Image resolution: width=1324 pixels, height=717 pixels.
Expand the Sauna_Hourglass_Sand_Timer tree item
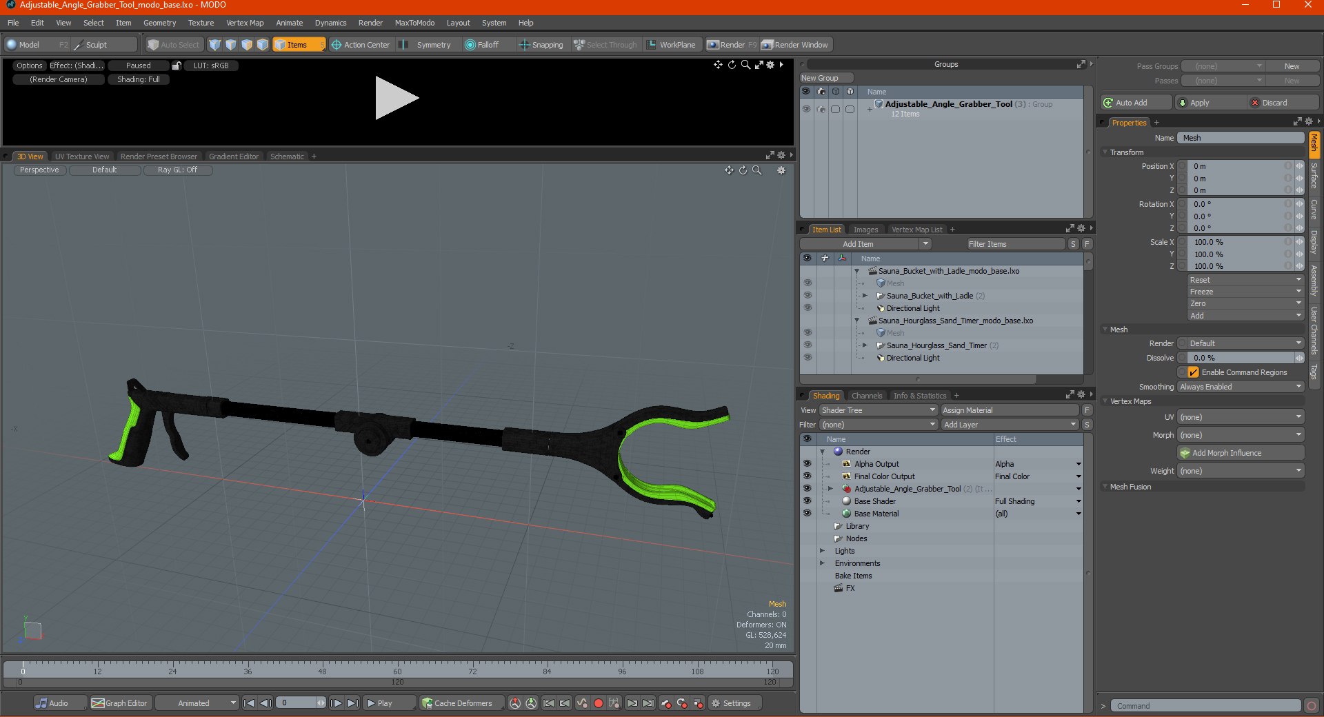pyautogui.click(x=865, y=345)
